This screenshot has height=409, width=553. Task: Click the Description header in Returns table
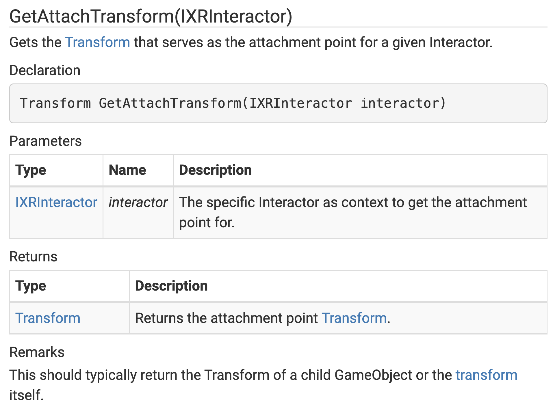171,286
